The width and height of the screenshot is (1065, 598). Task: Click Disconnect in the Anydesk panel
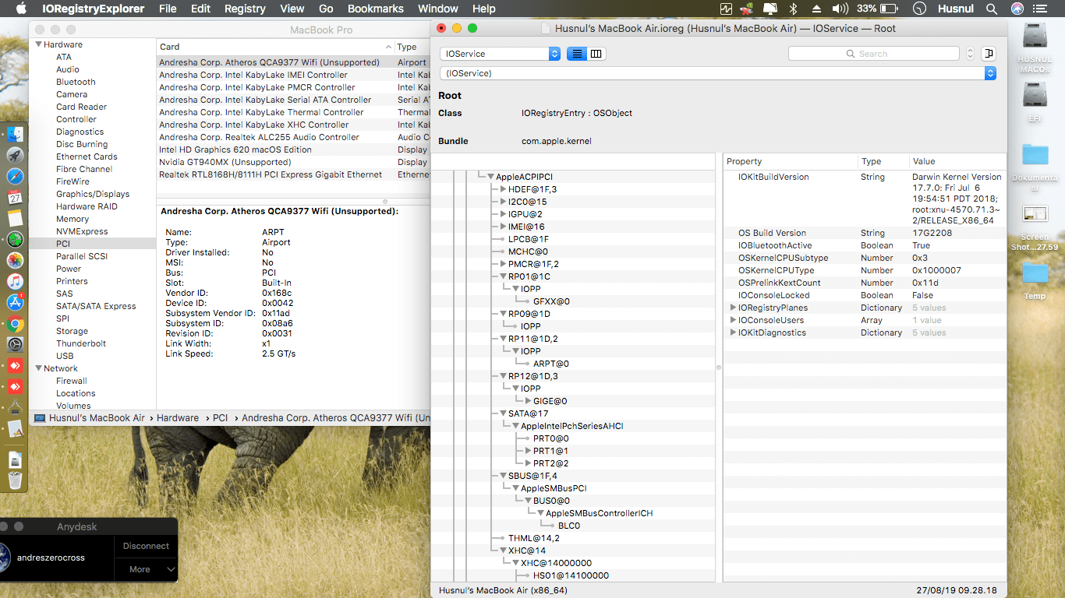coord(146,546)
